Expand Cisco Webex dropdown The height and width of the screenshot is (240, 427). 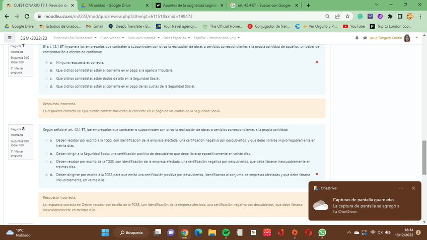[x=112, y=38]
